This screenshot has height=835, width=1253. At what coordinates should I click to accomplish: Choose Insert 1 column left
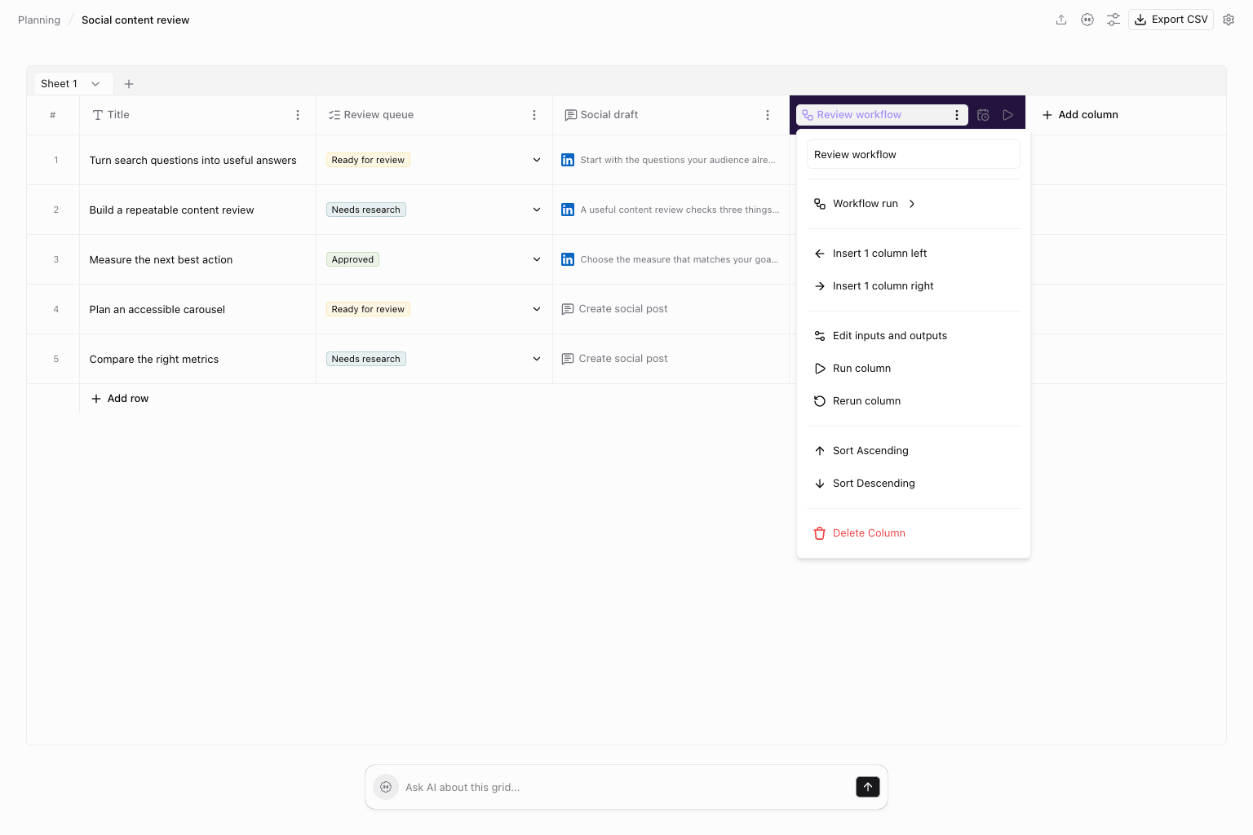click(913, 254)
